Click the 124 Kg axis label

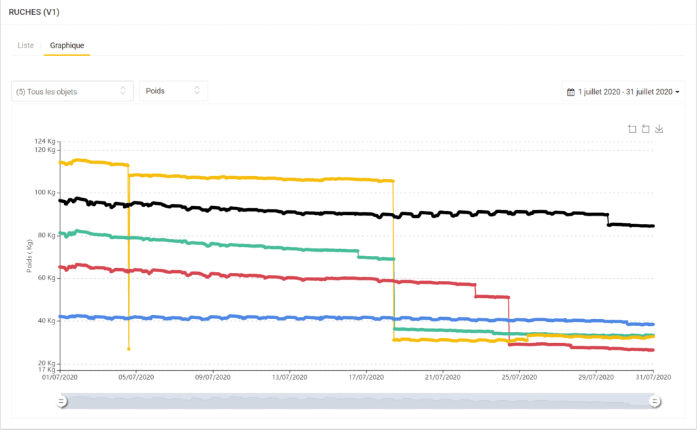(45, 142)
